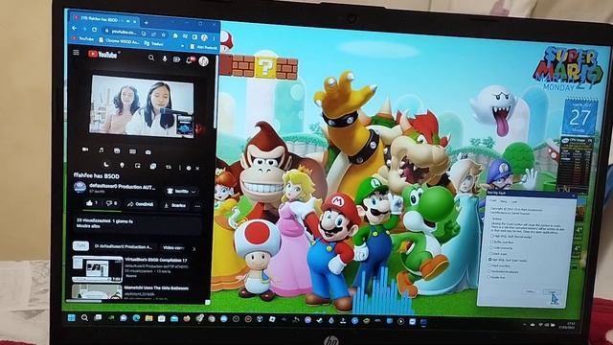The image size is (613, 345).
Task: Open File Explorer from taskbar
Action: [x=149, y=318]
